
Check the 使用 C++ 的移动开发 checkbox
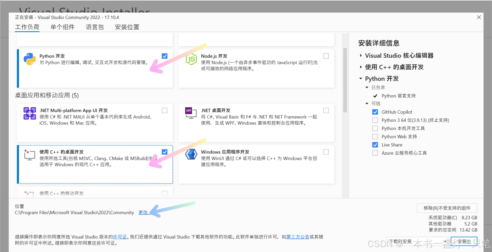165,193
